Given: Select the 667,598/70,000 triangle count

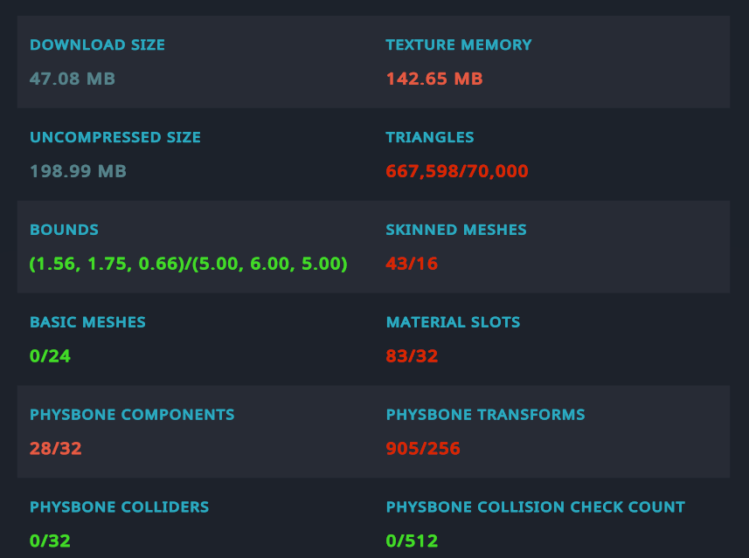Looking at the screenshot, I should (457, 171).
